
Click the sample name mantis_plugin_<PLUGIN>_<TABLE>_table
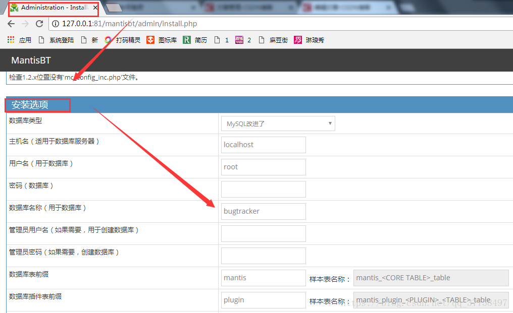431,300
